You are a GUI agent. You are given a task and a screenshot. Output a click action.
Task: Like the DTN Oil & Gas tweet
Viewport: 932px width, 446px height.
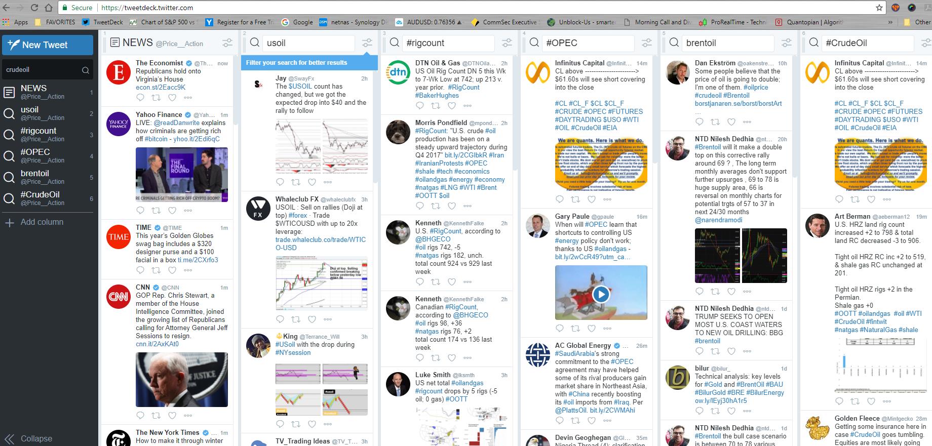452,106
